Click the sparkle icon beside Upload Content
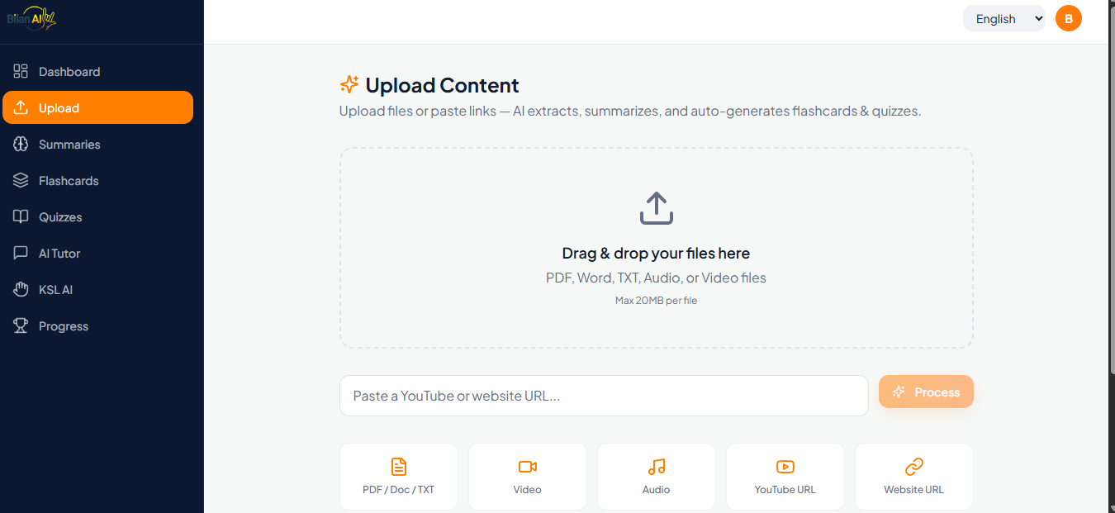The image size is (1115, 513). click(x=349, y=85)
